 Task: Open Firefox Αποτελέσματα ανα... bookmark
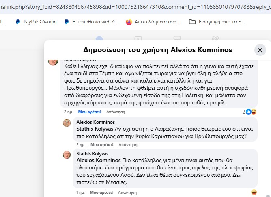click(153, 22)
